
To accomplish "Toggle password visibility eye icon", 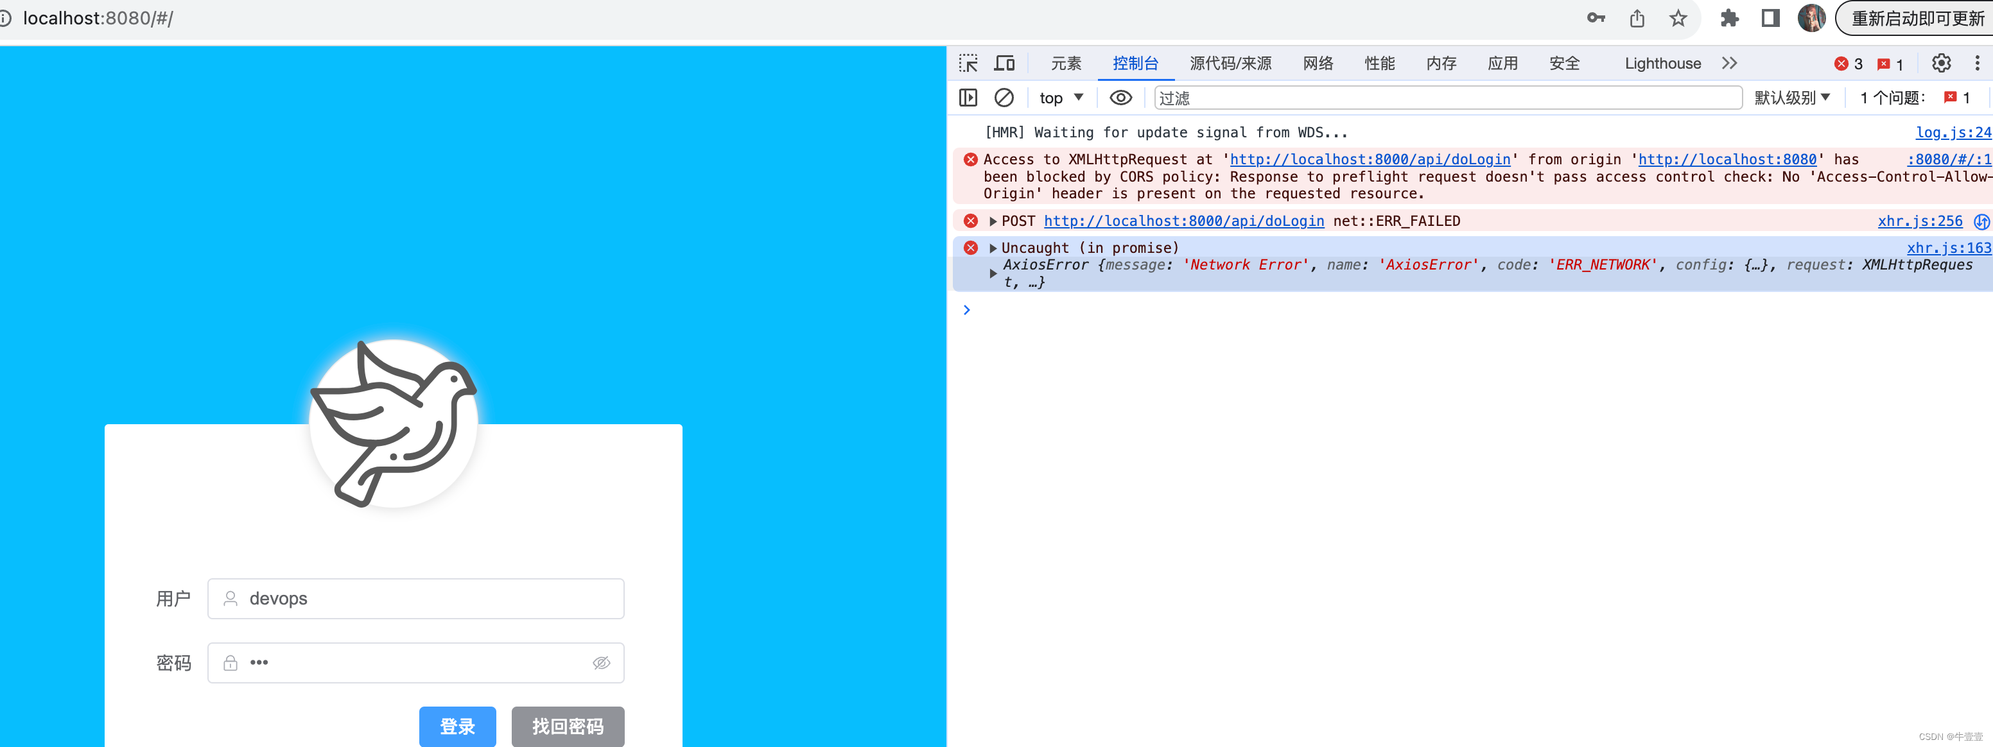I will pos(601,663).
